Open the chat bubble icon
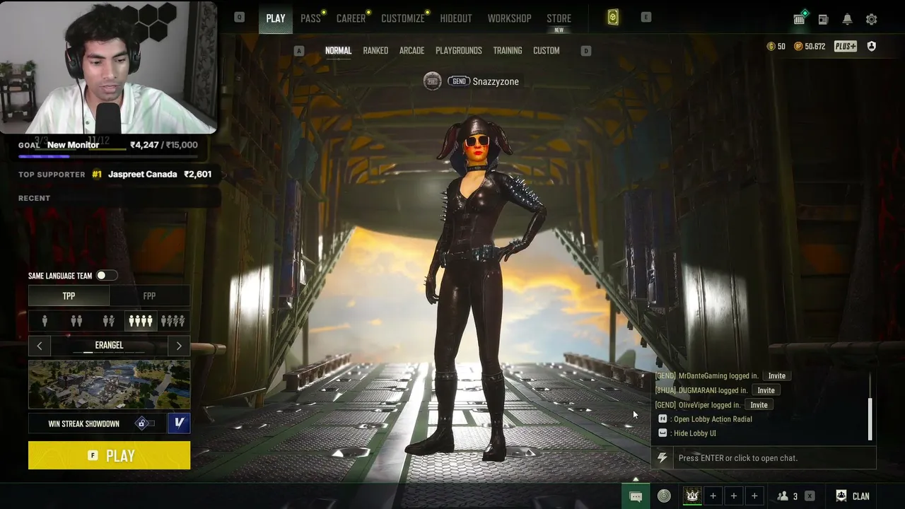Viewport: 905px width, 509px height. pyautogui.click(x=636, y=496)
